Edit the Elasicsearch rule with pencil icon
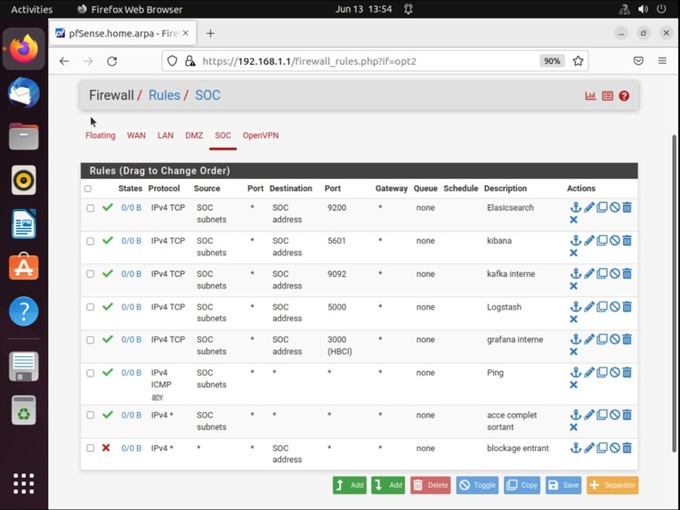Viewport: 680px width, 510px height. tap(589, 207)
